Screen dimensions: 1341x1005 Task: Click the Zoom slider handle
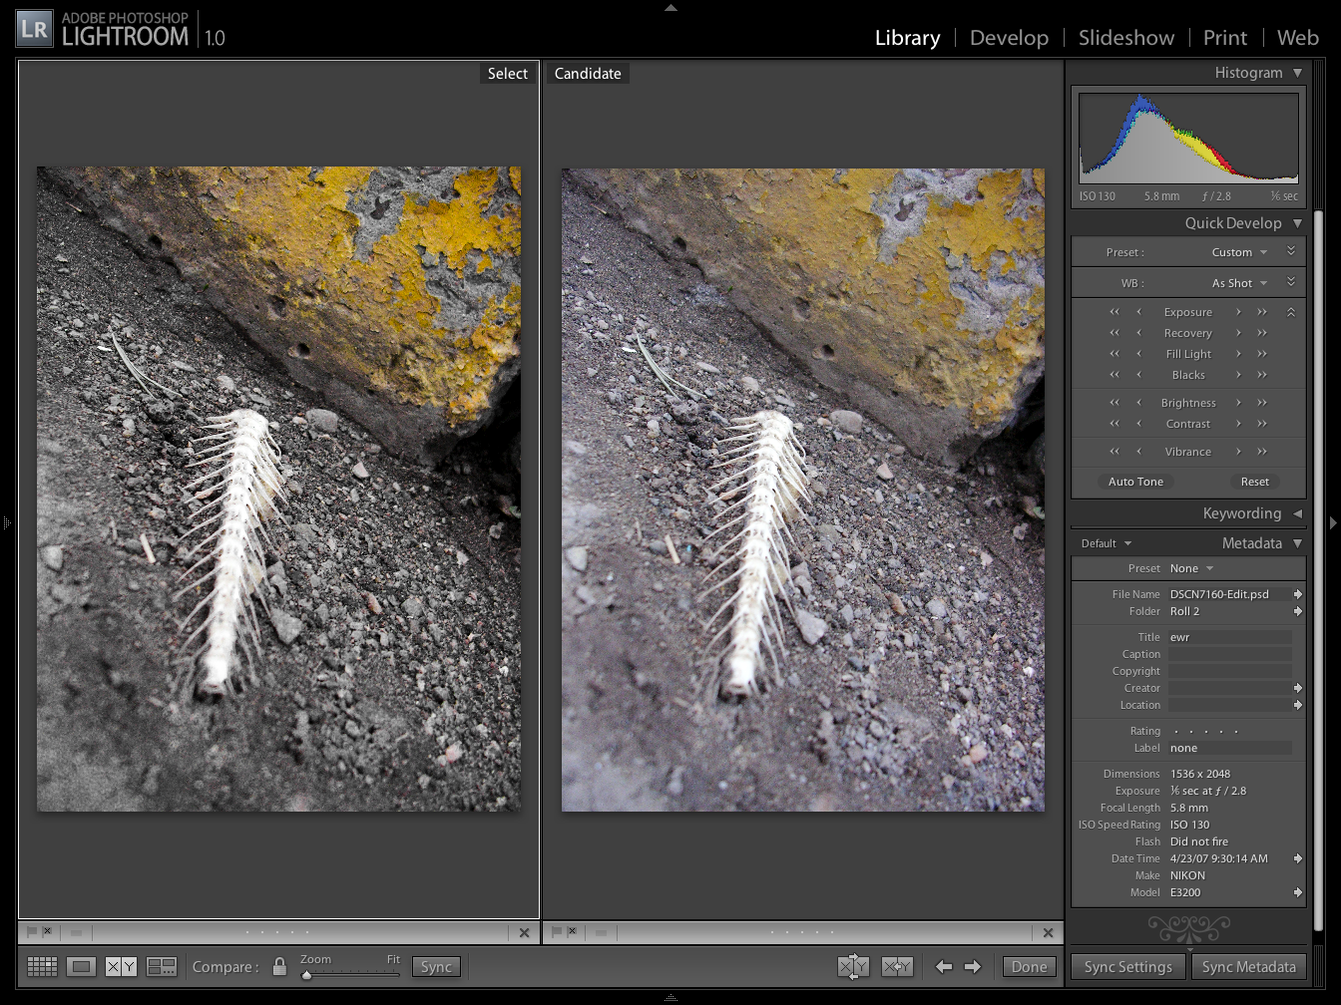306,975
